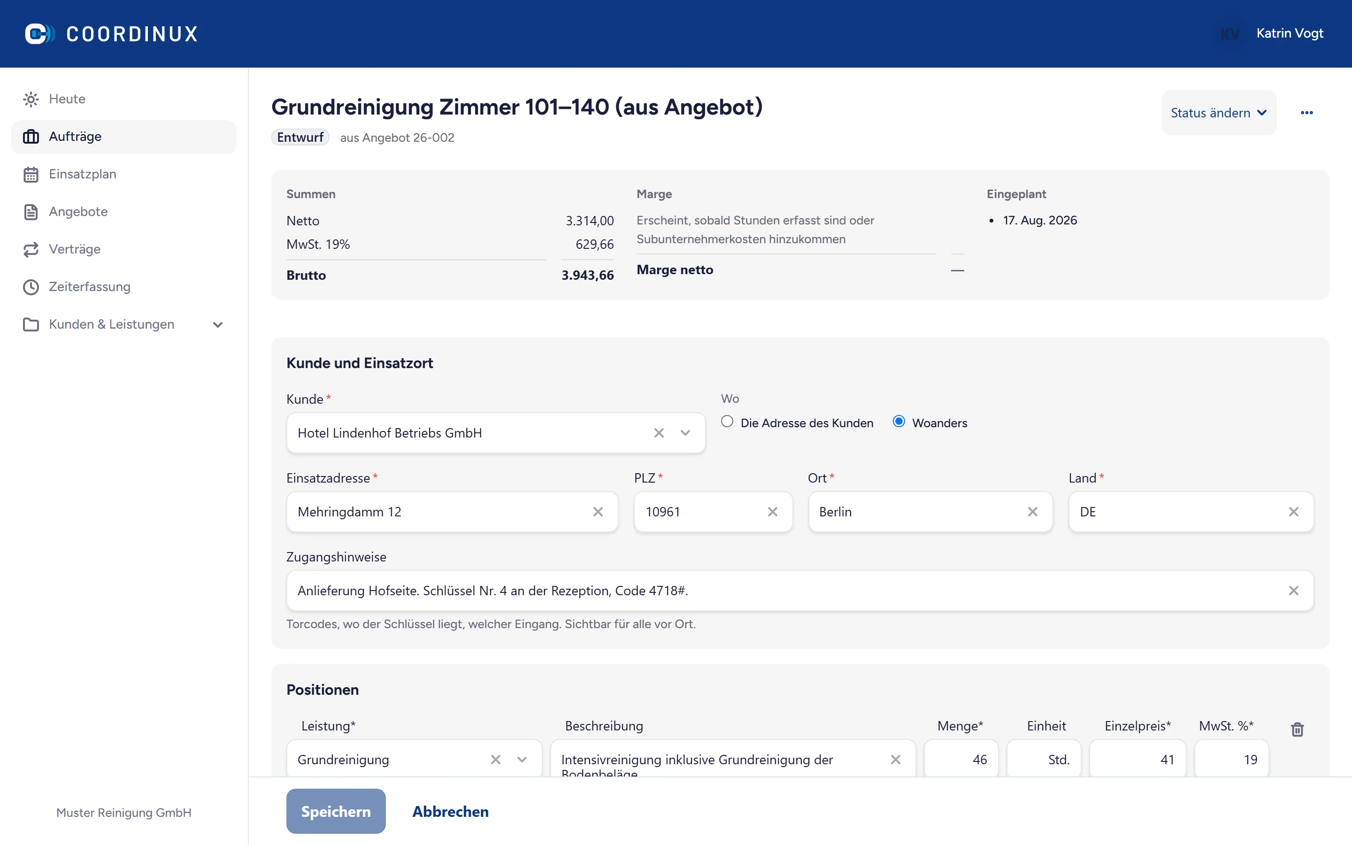Navigate to Einsatzplan

click(x=123, y=174)
